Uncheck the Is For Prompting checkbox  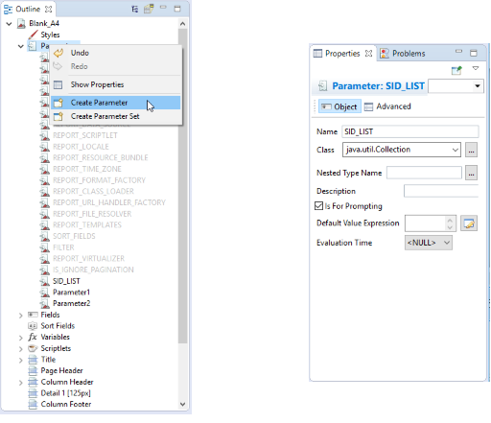point(318,206)
